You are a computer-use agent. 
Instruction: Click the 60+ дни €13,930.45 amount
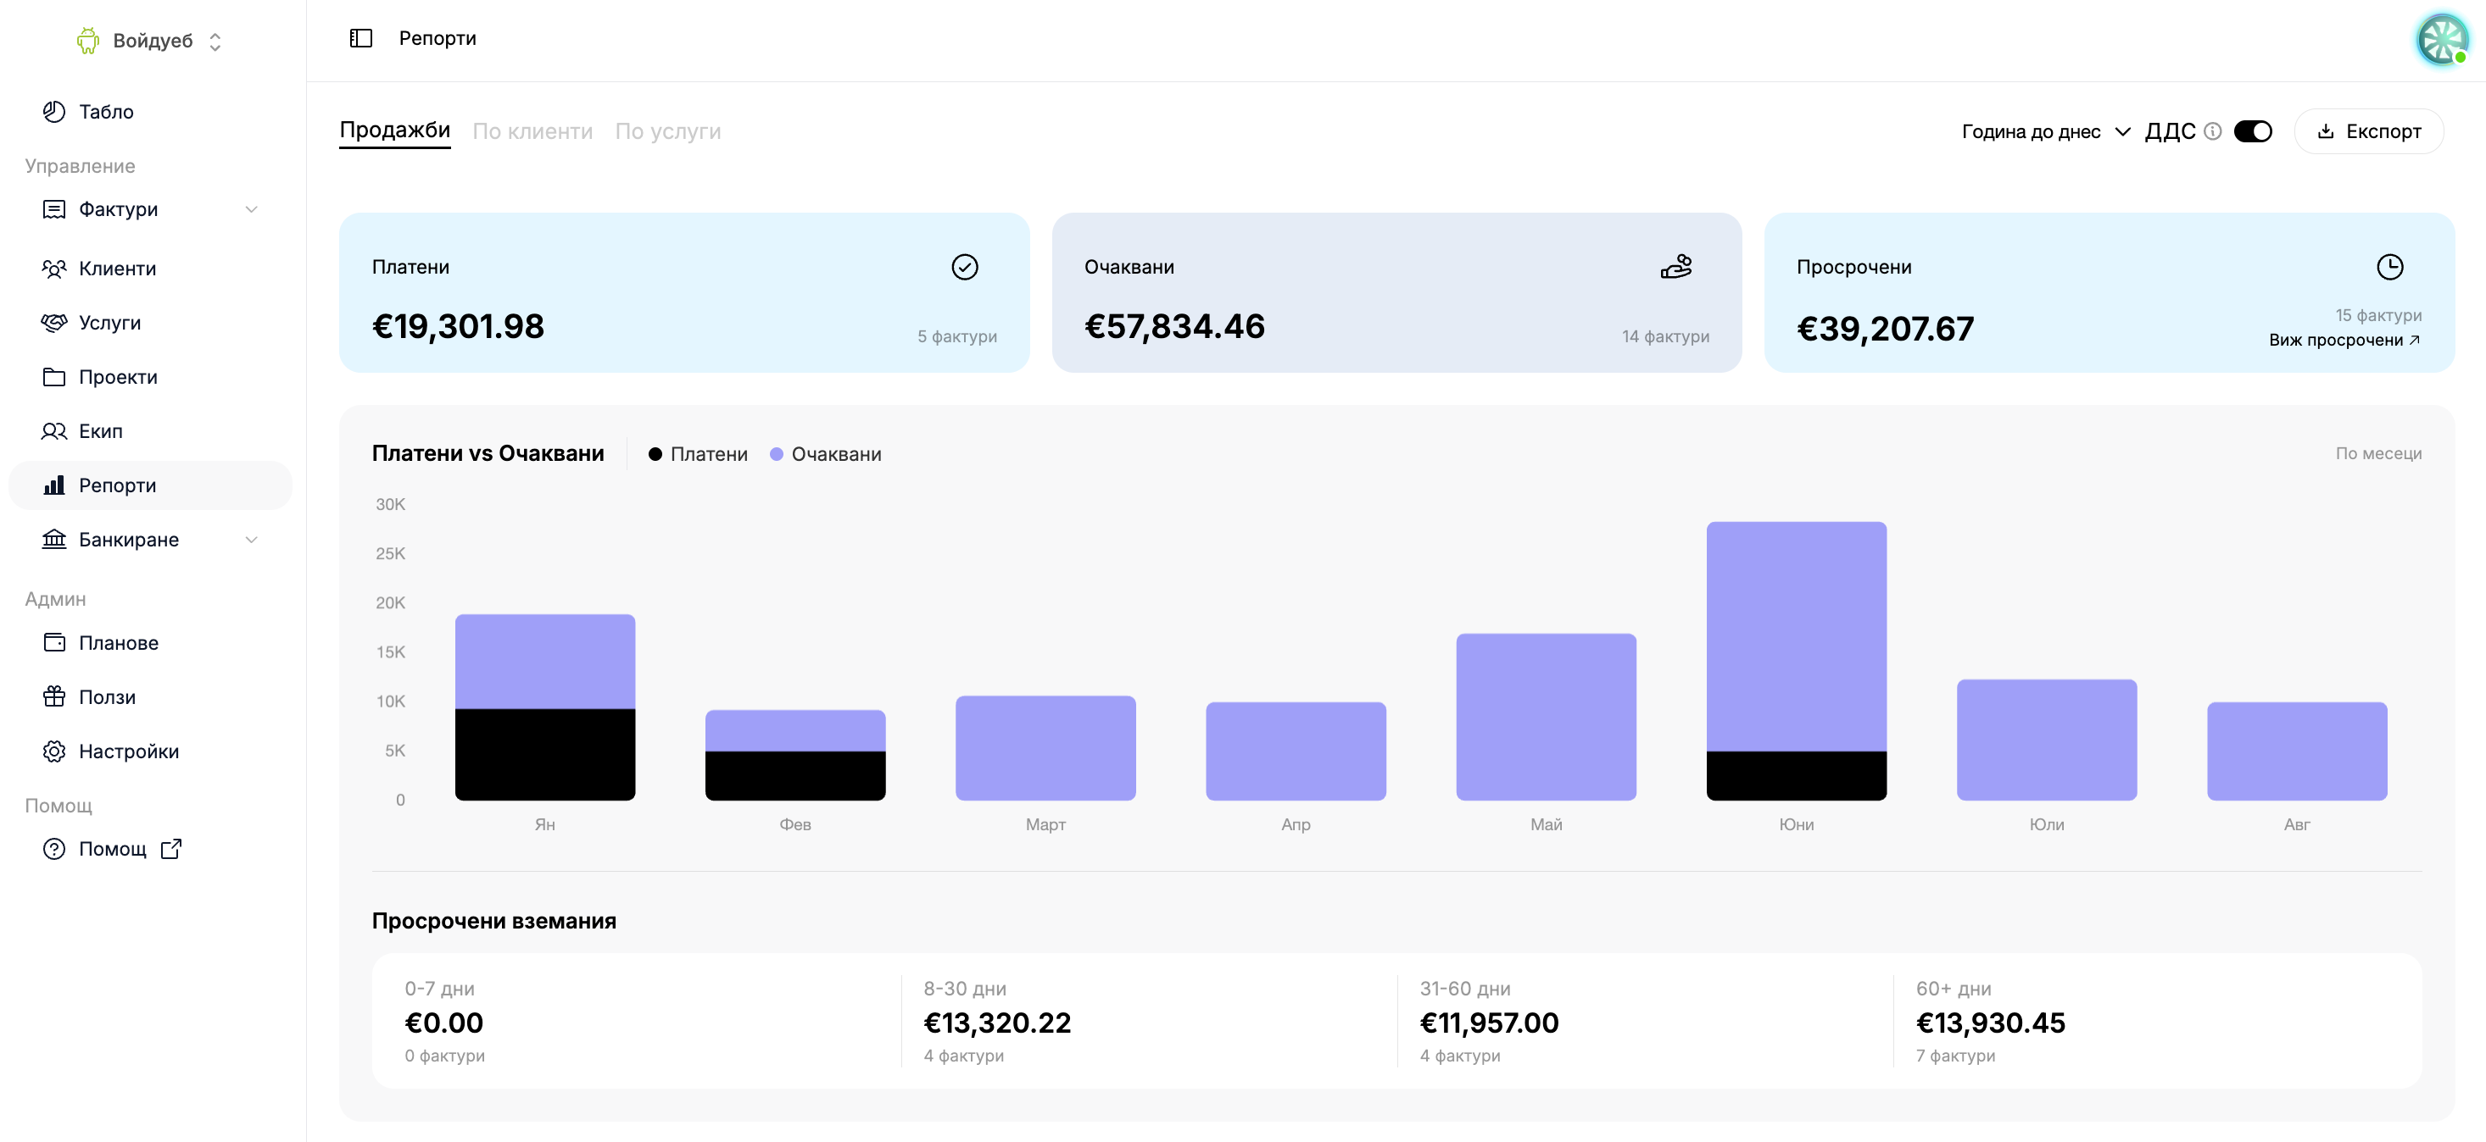tap(1990, 1023)
